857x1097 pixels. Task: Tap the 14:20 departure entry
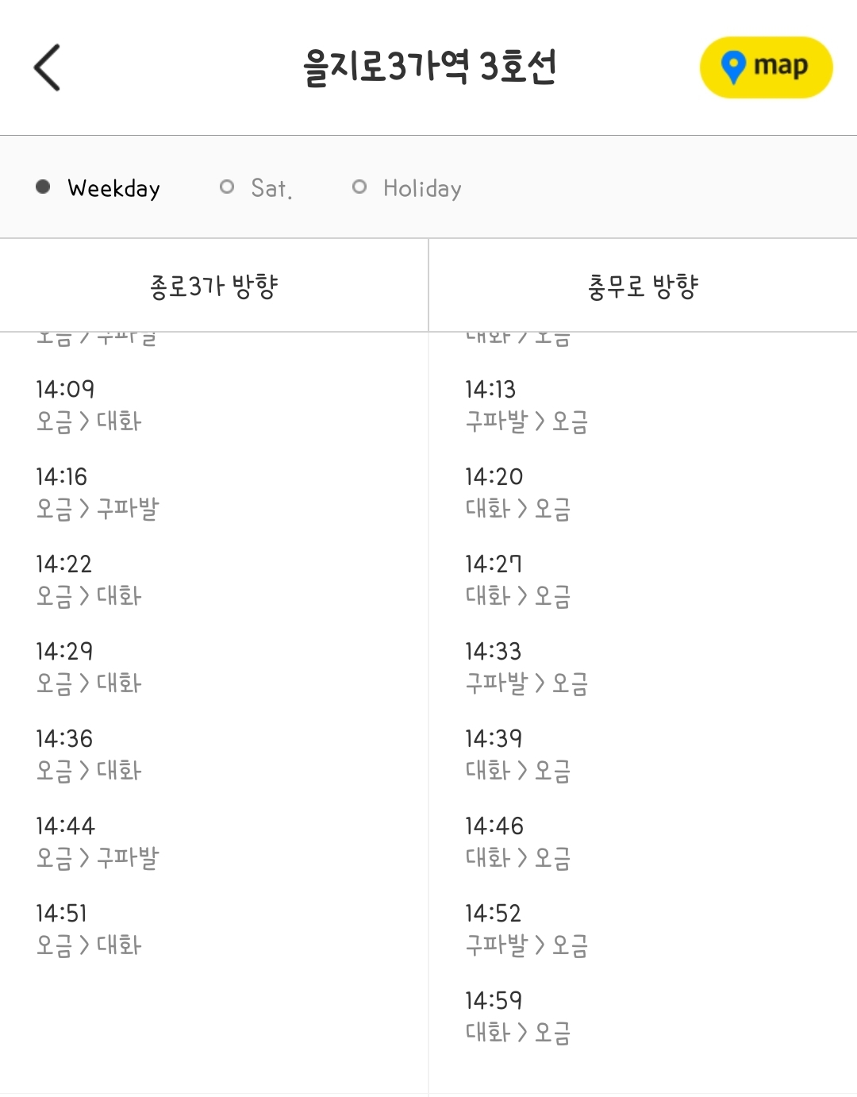click(x=517, y=492)
